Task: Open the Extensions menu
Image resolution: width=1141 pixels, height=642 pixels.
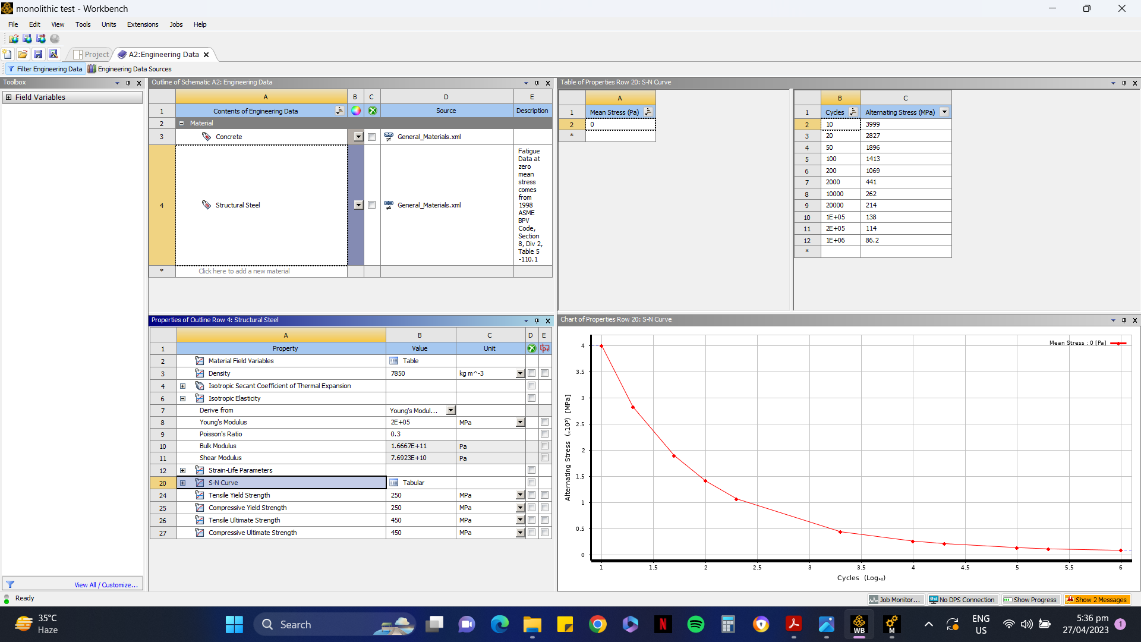Action: pyautogui.click(x=143, y=24)
